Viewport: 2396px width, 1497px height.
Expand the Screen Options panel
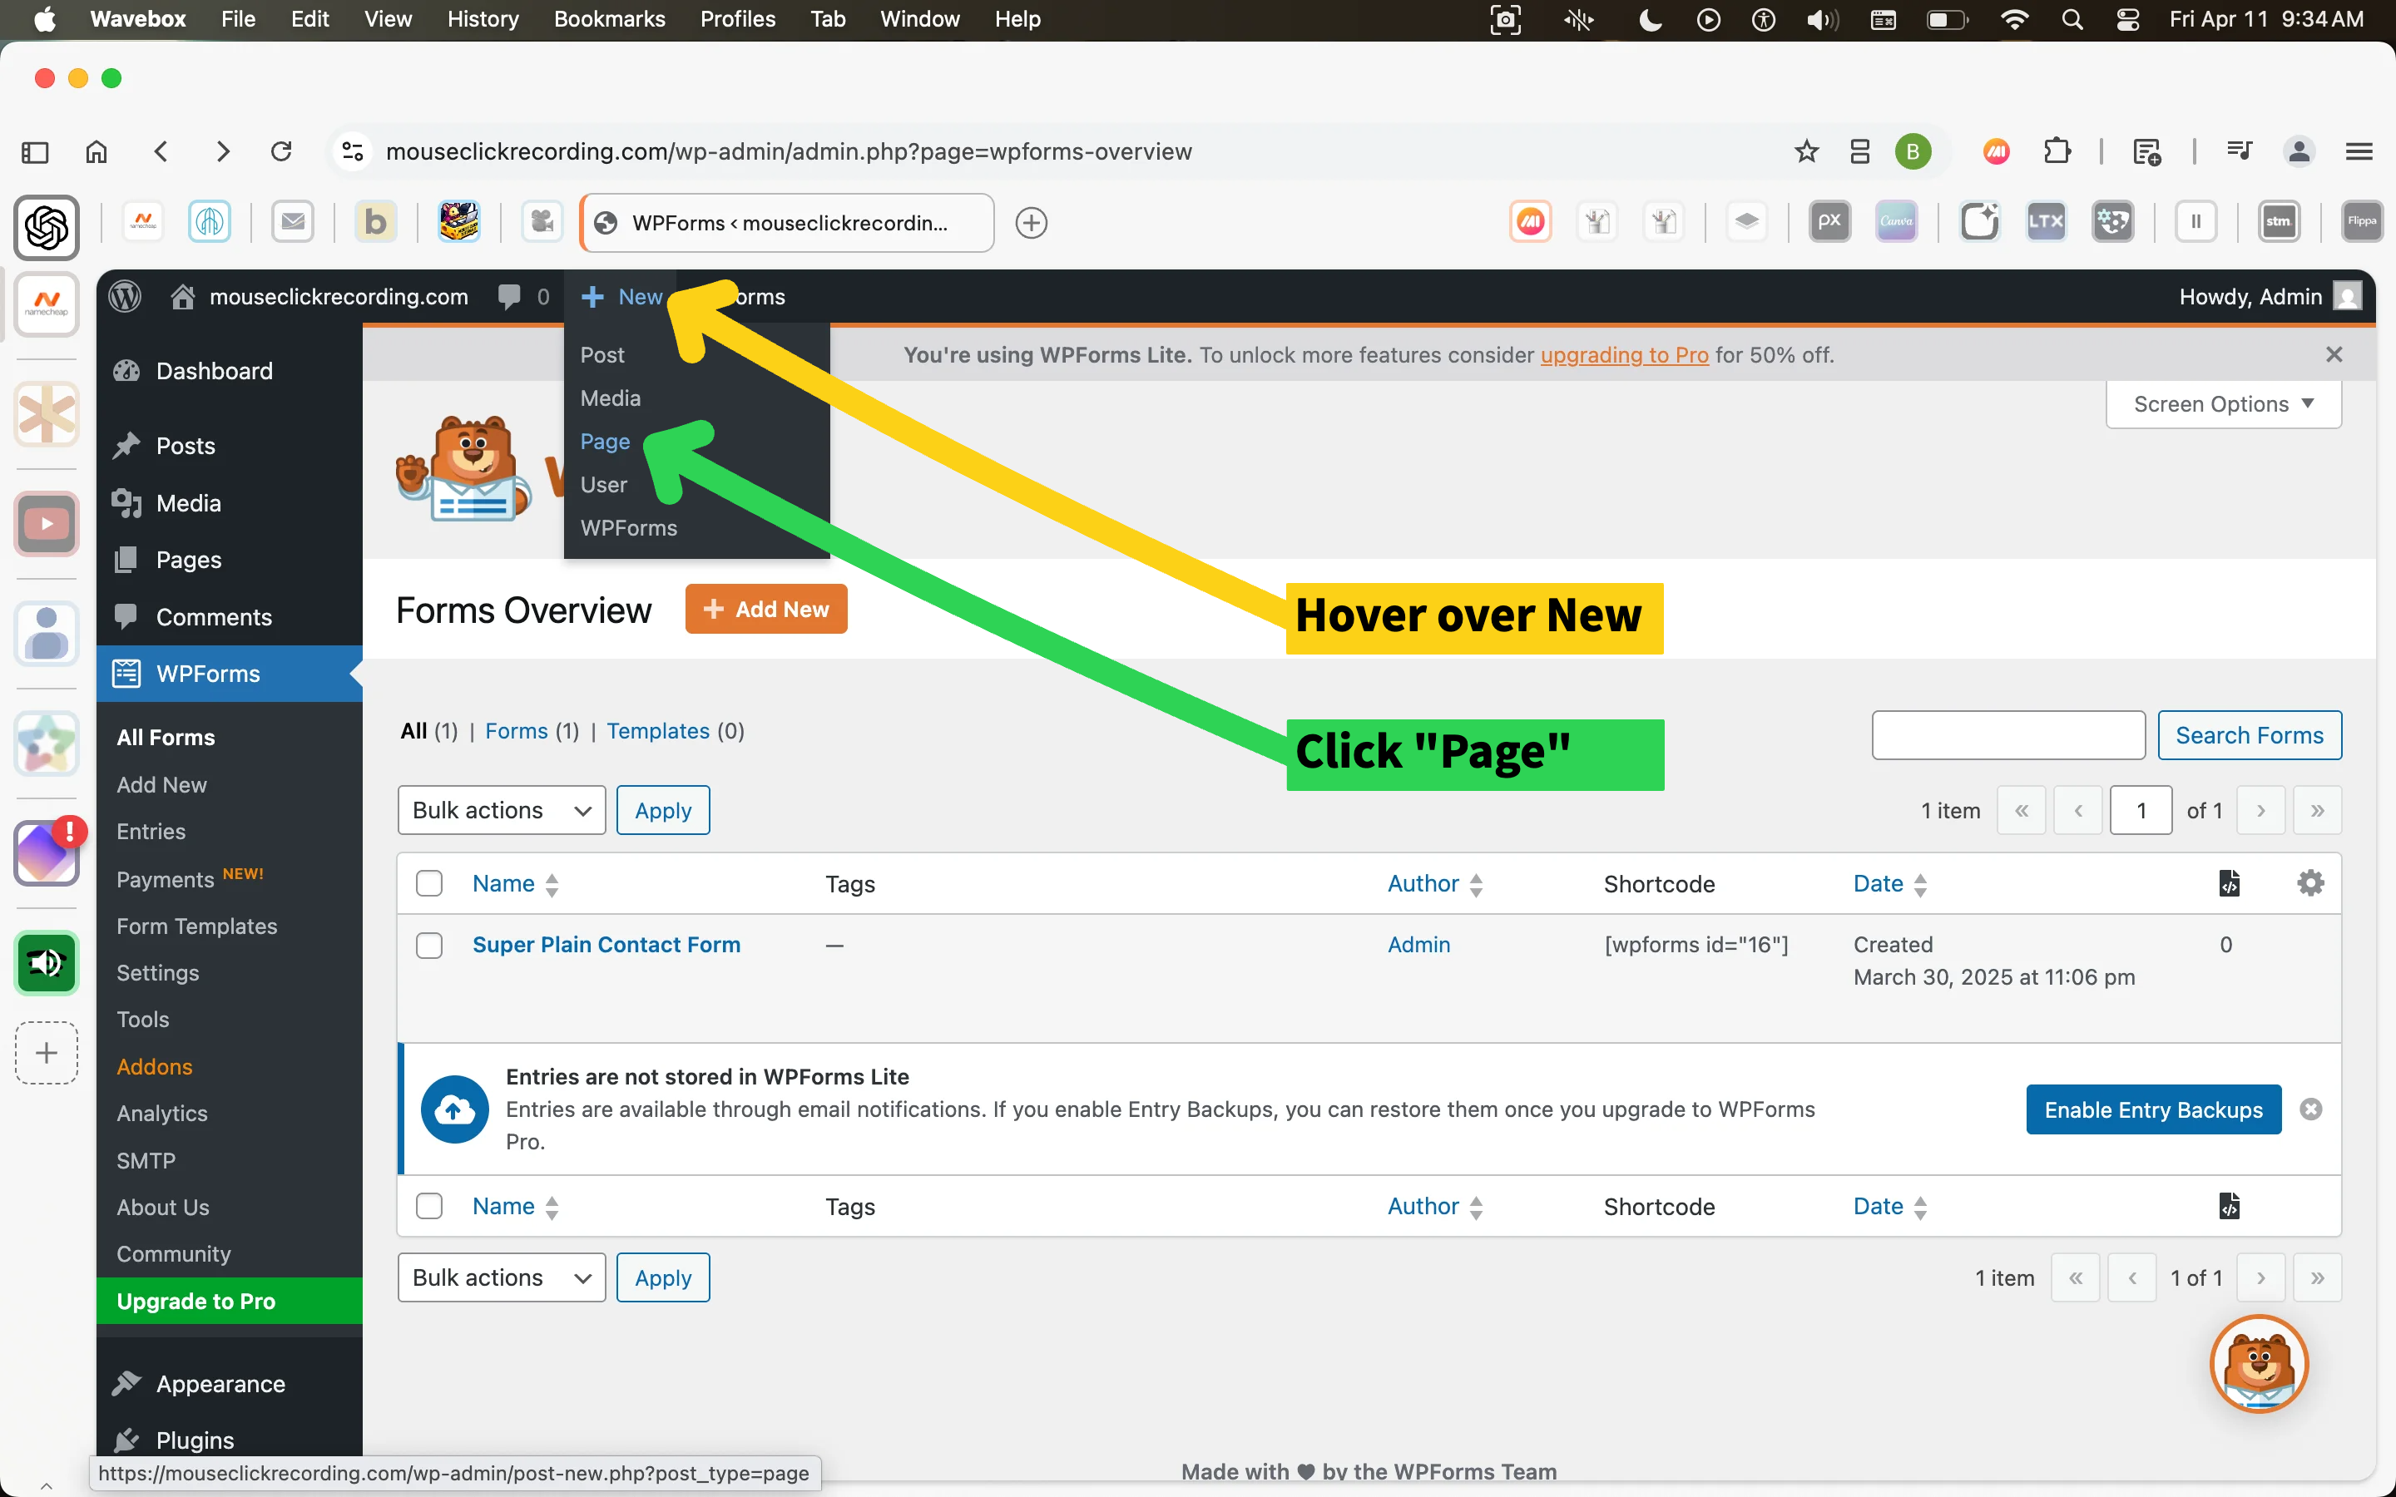(x=2223, y=404)
